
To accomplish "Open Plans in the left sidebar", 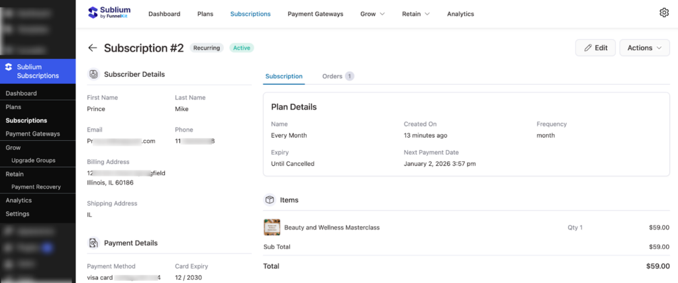I will tap(13, 107).
